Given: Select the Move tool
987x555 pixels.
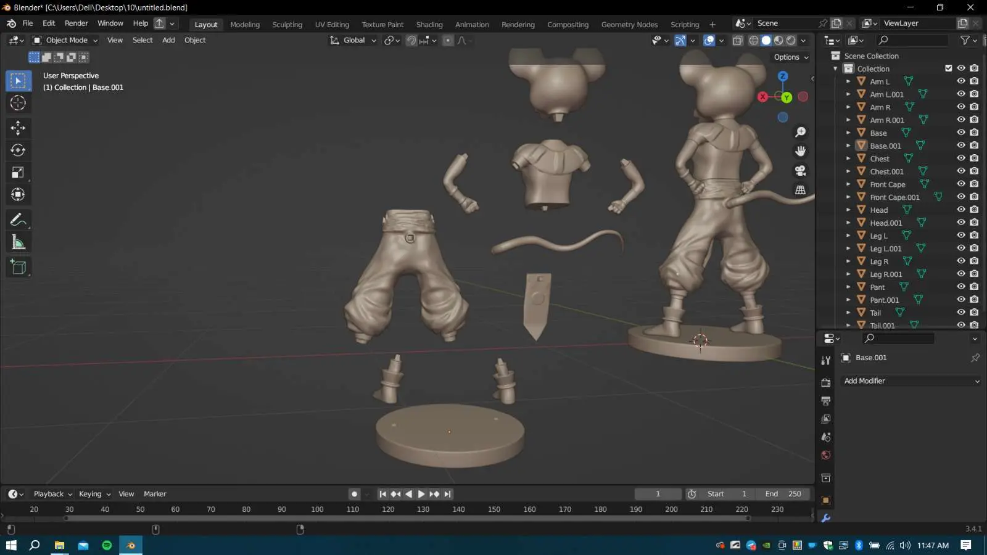Looking at the screenshot, I should (x=18, y=128).
